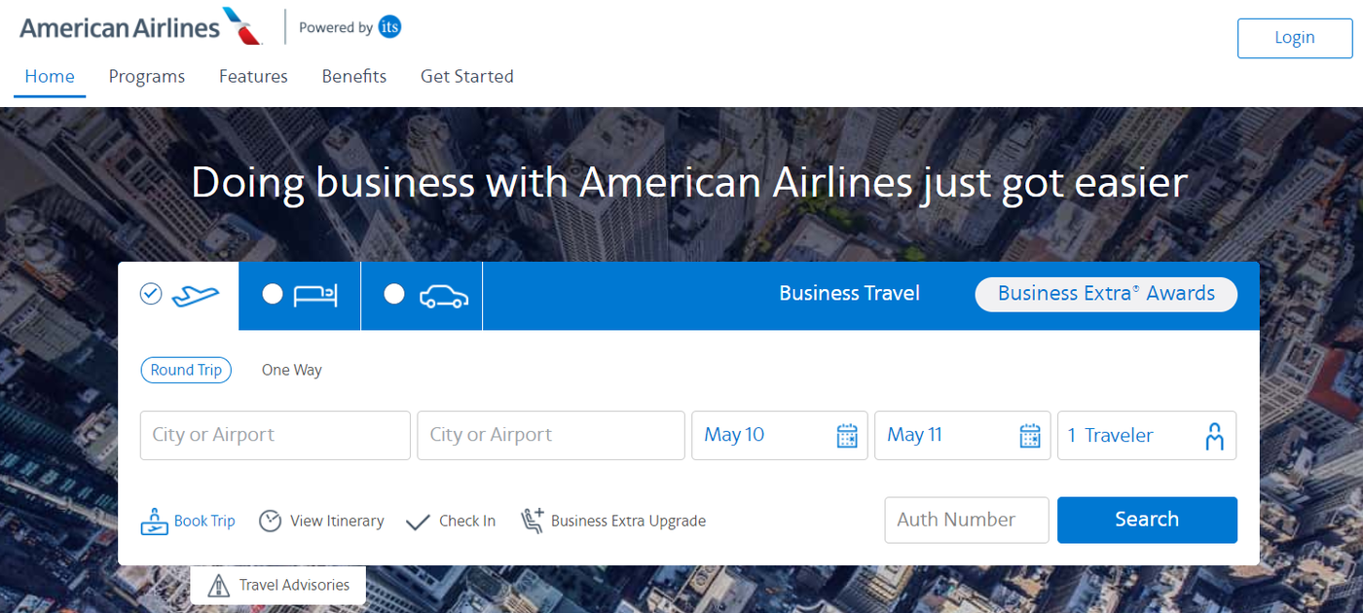Select the Round Trip pill toggle
The width and height of the screenshot is (1363, 613).
pos(186,370)
